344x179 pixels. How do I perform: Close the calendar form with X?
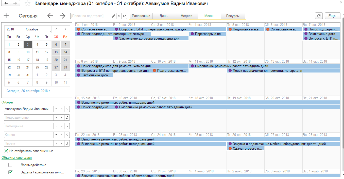tap(341, 2)
